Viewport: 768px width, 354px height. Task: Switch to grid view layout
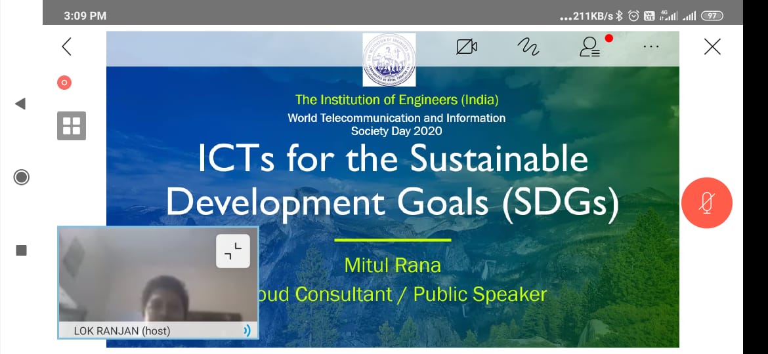[72, 126]
